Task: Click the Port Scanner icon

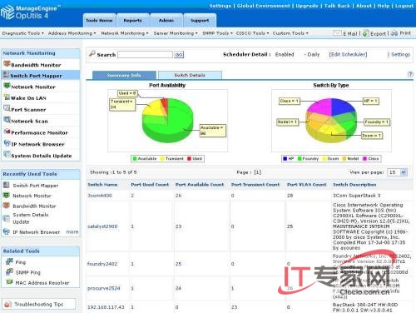Action: pyautogui.click(x=7, y=108)
